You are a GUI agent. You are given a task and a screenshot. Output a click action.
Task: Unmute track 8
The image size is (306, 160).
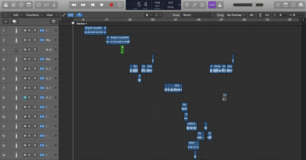25,97
